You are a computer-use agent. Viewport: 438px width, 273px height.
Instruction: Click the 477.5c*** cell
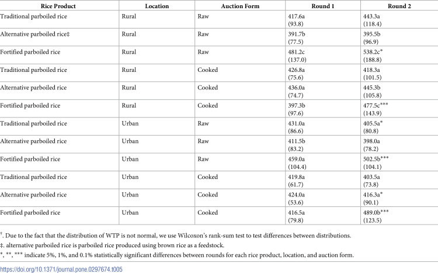pyautogui.click(x=376, y=105)
